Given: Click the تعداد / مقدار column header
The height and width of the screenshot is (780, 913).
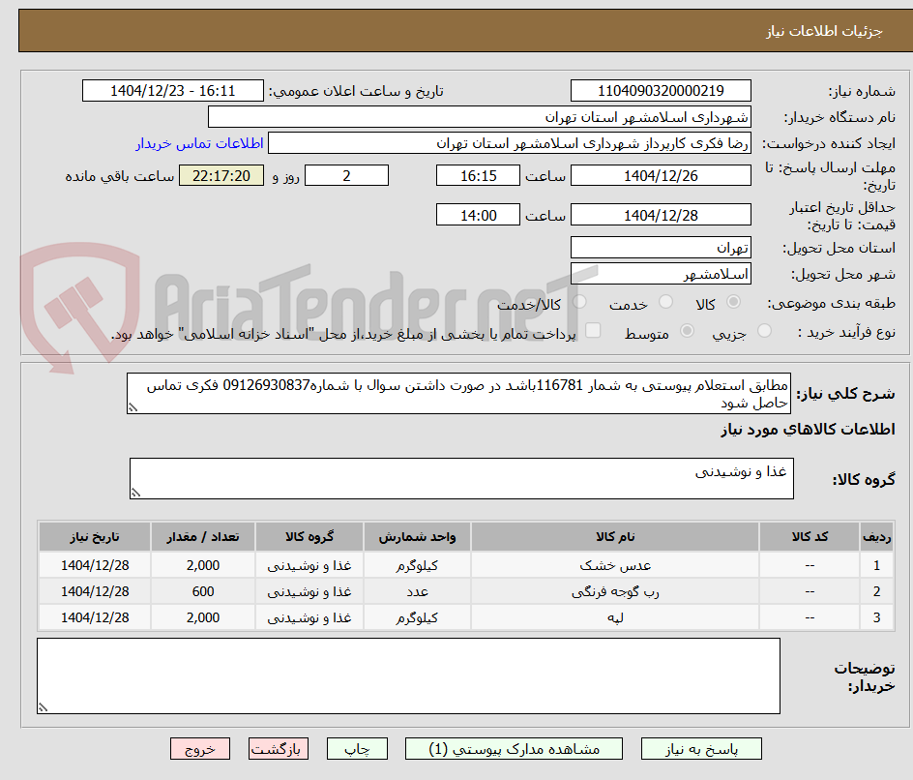Looking at the screenshot, I should pyautogui.click(x=203, y=536).
